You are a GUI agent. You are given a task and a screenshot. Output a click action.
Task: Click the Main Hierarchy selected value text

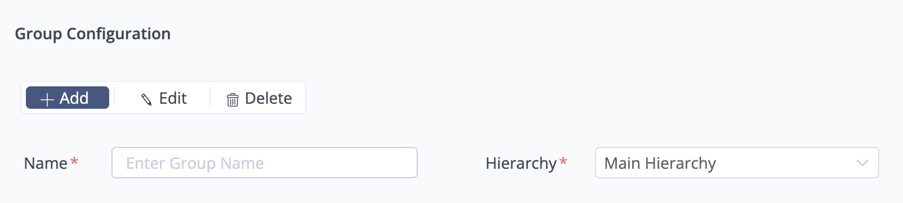click(x=660, y=163)
